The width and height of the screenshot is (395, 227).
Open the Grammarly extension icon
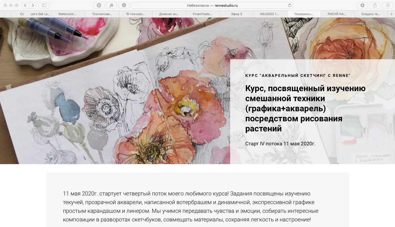click(123, 5)
